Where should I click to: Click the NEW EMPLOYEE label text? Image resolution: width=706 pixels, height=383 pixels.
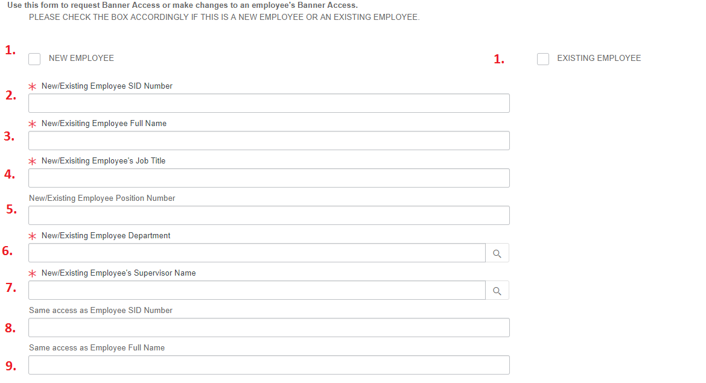coord(81,59)
